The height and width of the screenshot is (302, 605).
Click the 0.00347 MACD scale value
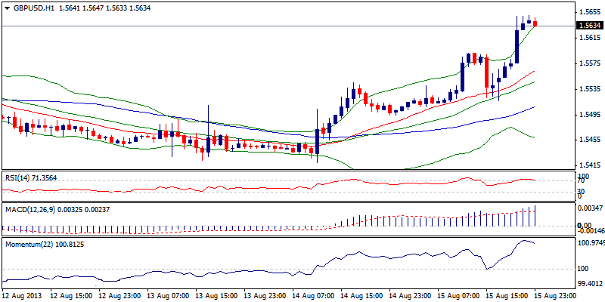(x=590, y=207)
